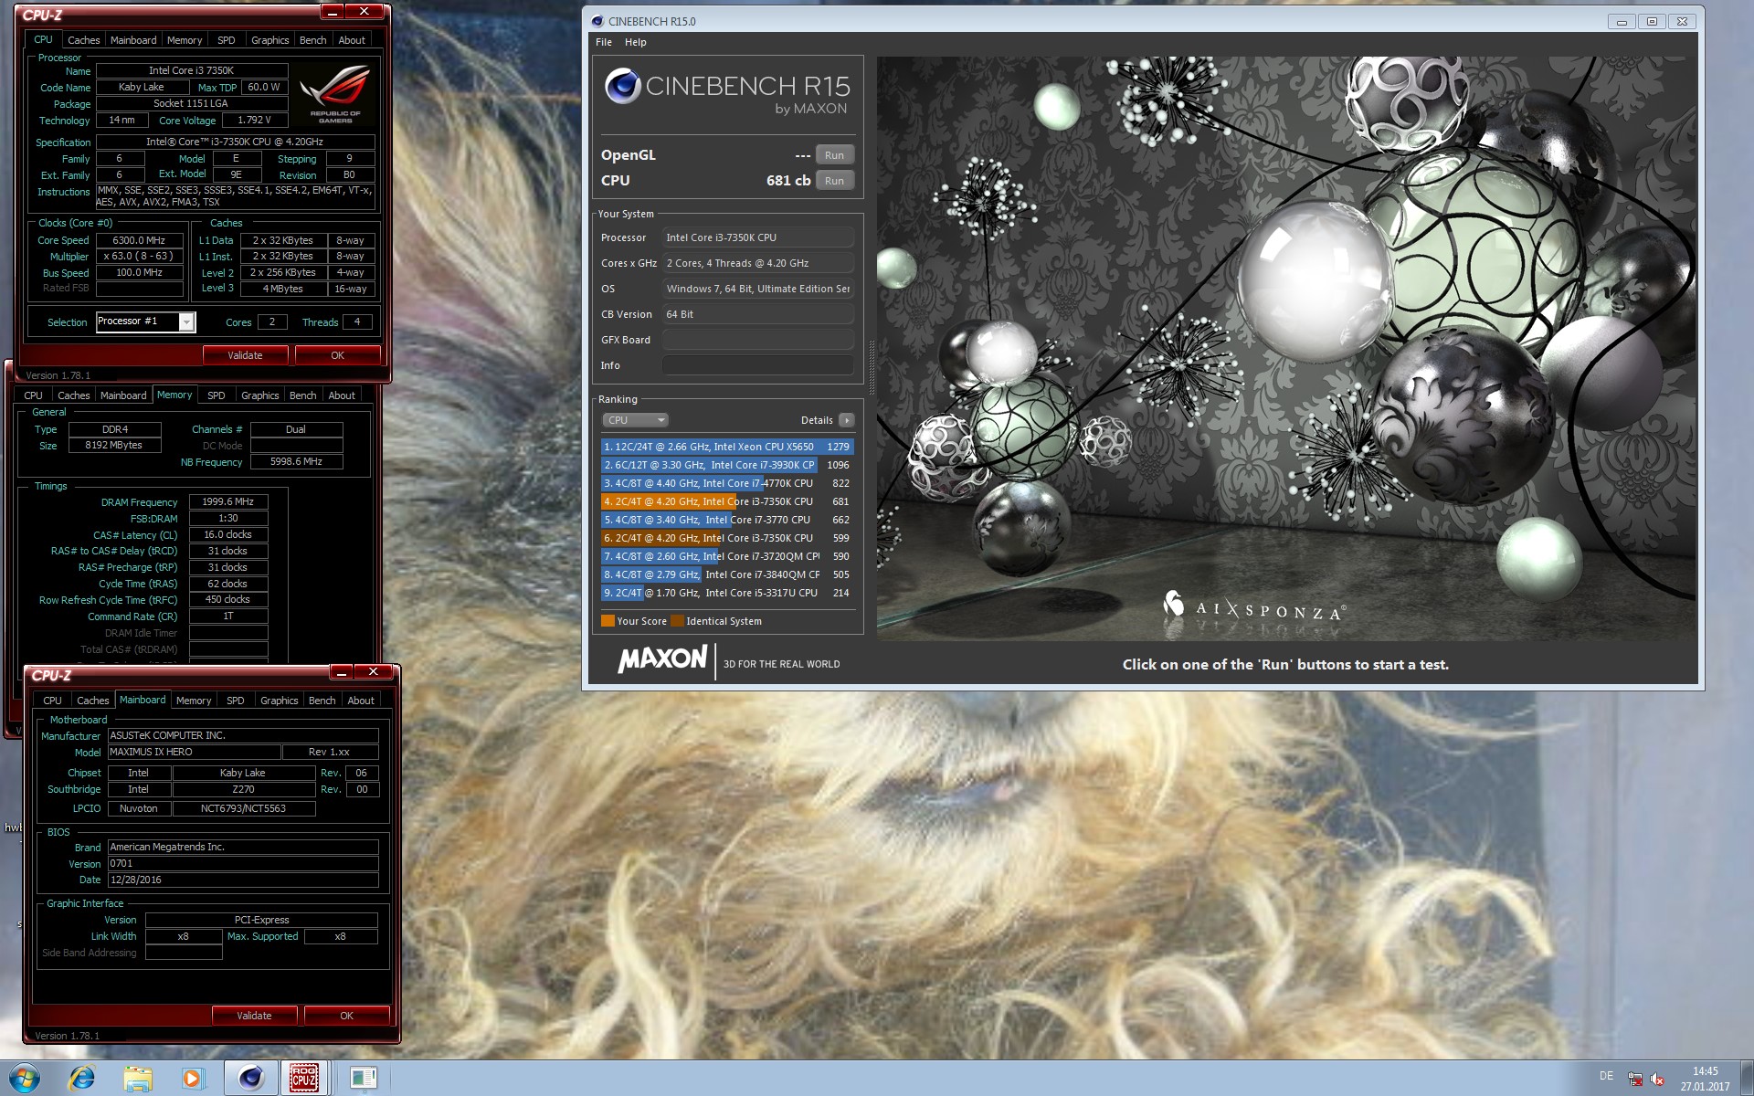Screen dimensions: 1754x1096
Task: Click OK in Mainboard CPU-Z window
Action: point(346,1016)
